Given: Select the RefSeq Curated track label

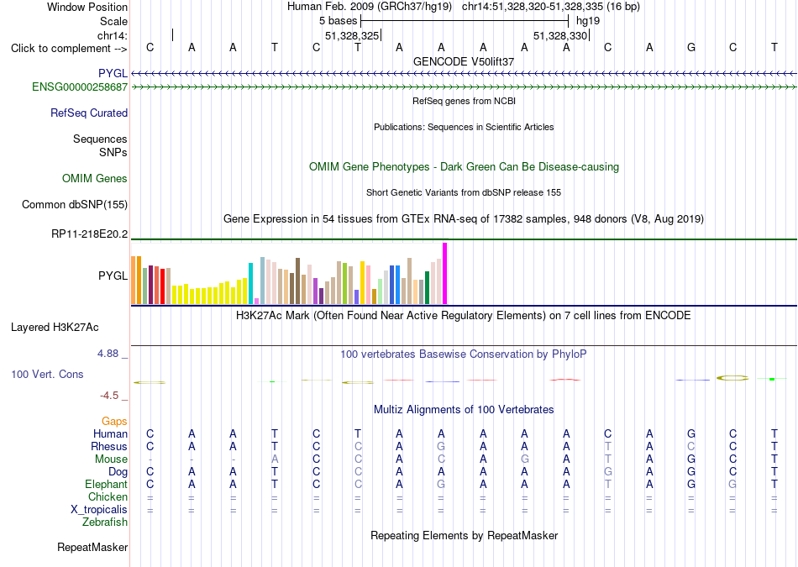Looking at the screenshot, I should tap(89, 113).
